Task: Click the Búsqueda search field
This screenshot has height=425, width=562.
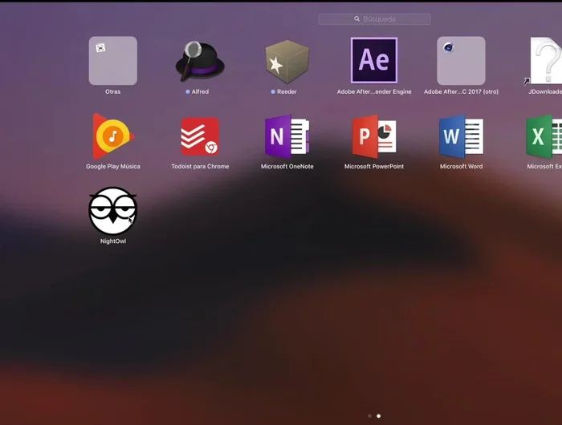Action: [374, 19]
